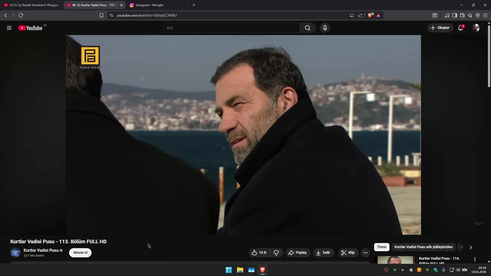The height and width of the screenshot is (276, 491).
Task: Open Kurtlar Vadisi Pusu channel name link
Action: coord(41,250)
